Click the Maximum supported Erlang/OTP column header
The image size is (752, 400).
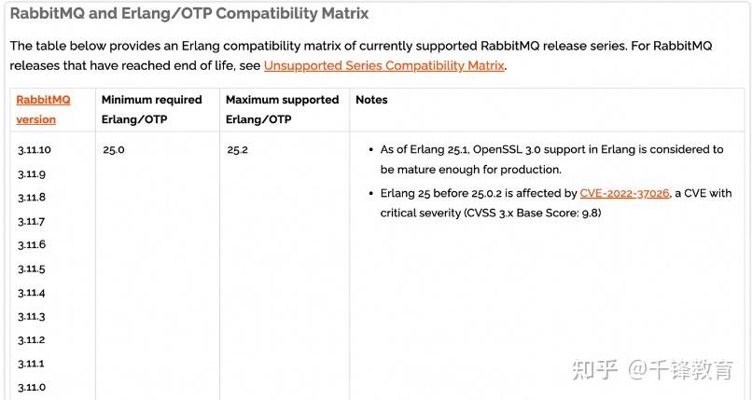[x=282, y=109]
